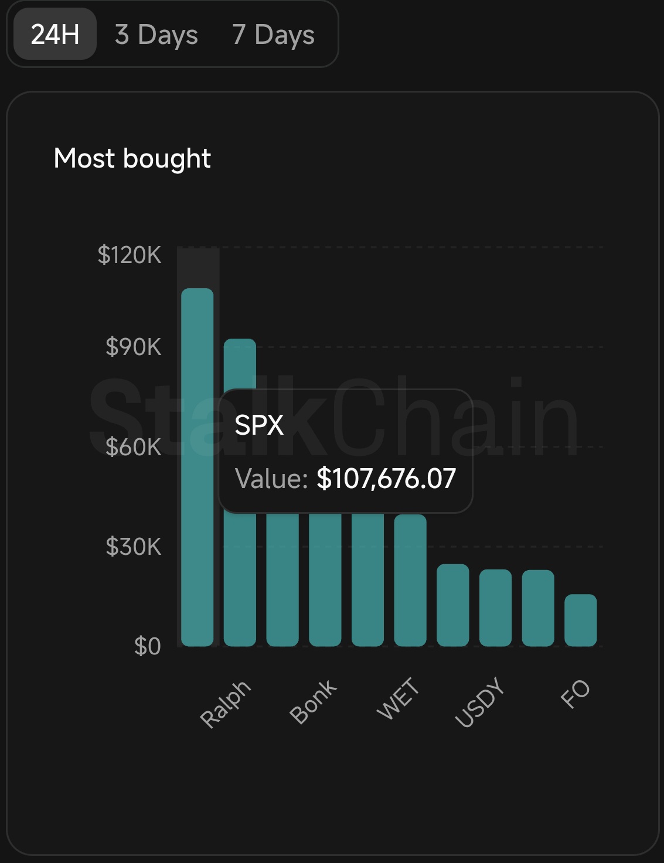This screenshot has height=863, width=664.
Task: Select the 24H time range tab
Action: click(x=55, y=34)
